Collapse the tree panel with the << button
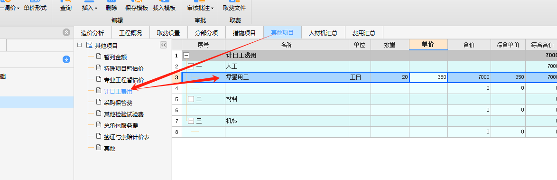 pos(163,45)
